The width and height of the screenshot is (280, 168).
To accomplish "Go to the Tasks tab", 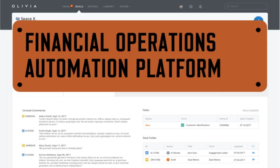I will 66,6.
